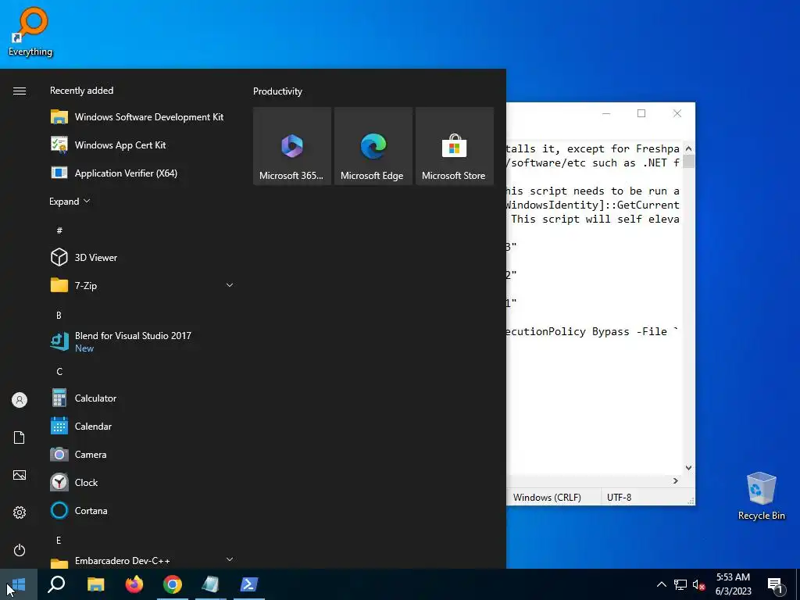This screenshot has width=800, height=600.
Task: Open the Clock app
Action: click(x=142, y=482)
